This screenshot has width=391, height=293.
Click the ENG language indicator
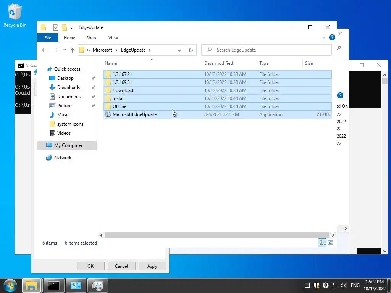coord(355,285)
